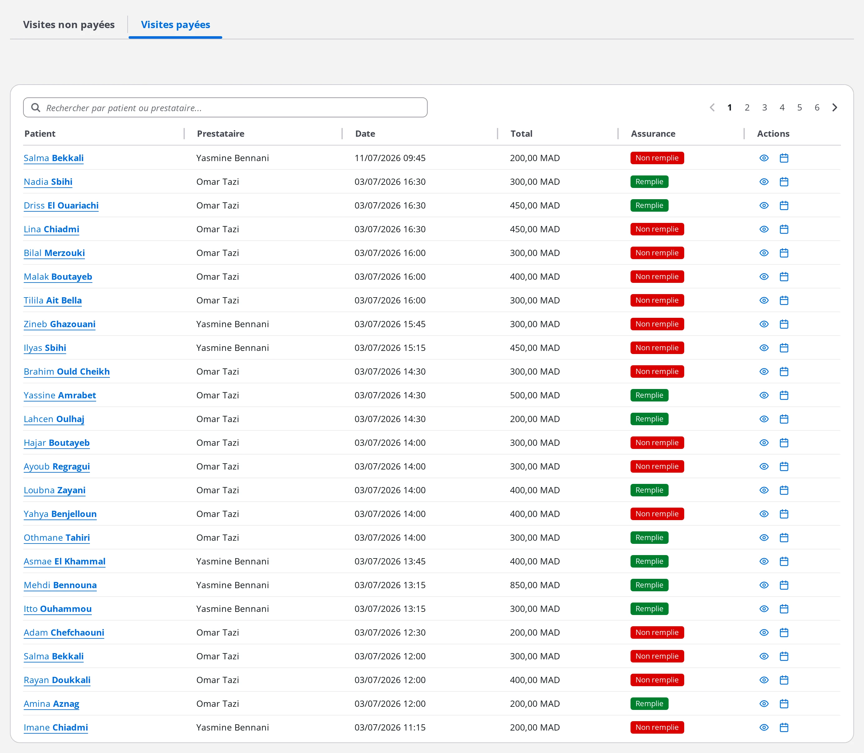This screenshot has width=864, height=753.
Task: View details of Adam Chefchaouni visit
Action: [x=764, y=633]
